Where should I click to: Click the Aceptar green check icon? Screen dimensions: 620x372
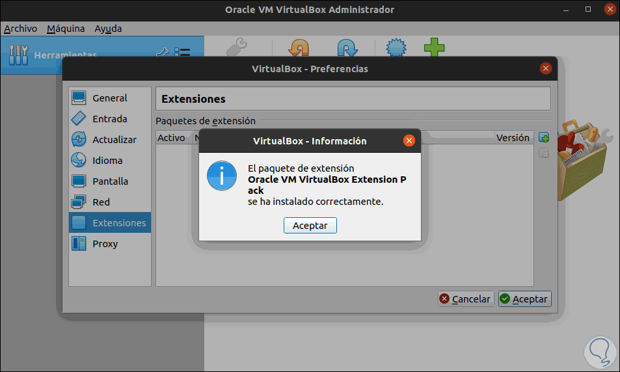coord(505,299)
